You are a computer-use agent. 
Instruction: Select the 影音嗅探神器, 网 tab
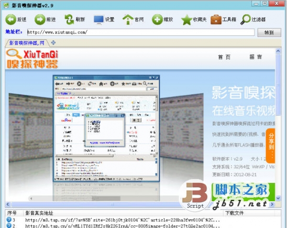[x=27, y=43]
